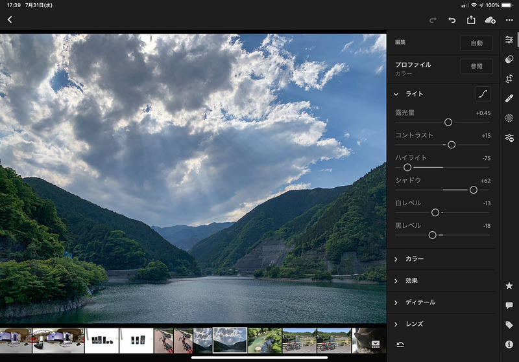
Task: Open the comments speech bubble icon
Action: (509, 305)
